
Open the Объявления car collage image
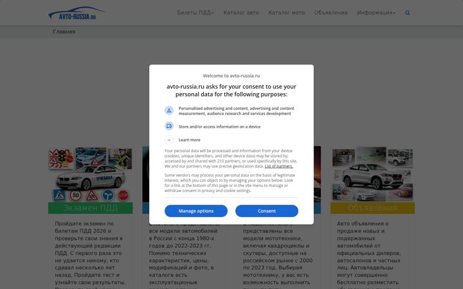tap(372, 174)
